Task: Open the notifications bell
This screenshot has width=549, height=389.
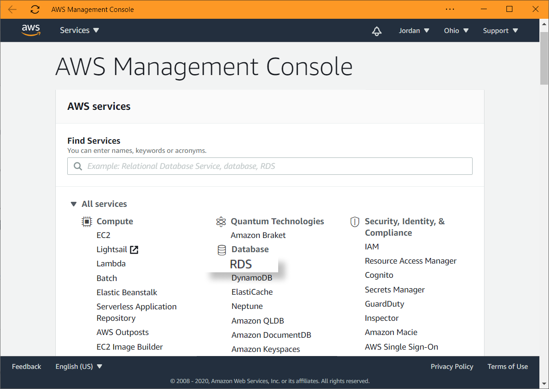Action: click(x=377, y=31)
